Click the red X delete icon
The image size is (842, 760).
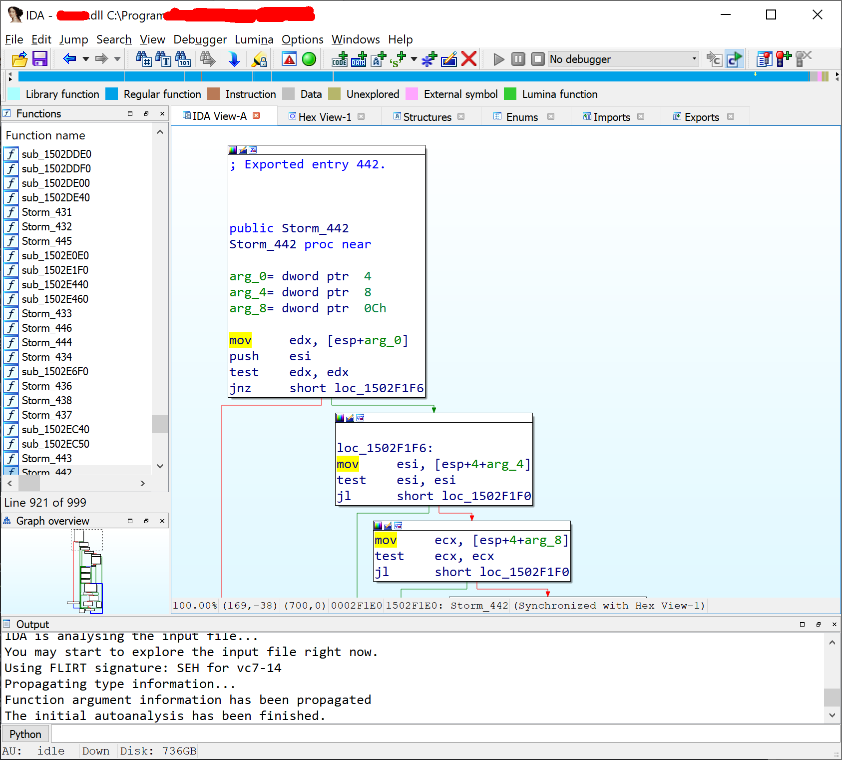(x=469, y=59)
